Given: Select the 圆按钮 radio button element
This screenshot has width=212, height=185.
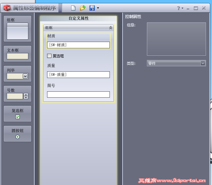Looking at the screenshot, I should [18, 134].
